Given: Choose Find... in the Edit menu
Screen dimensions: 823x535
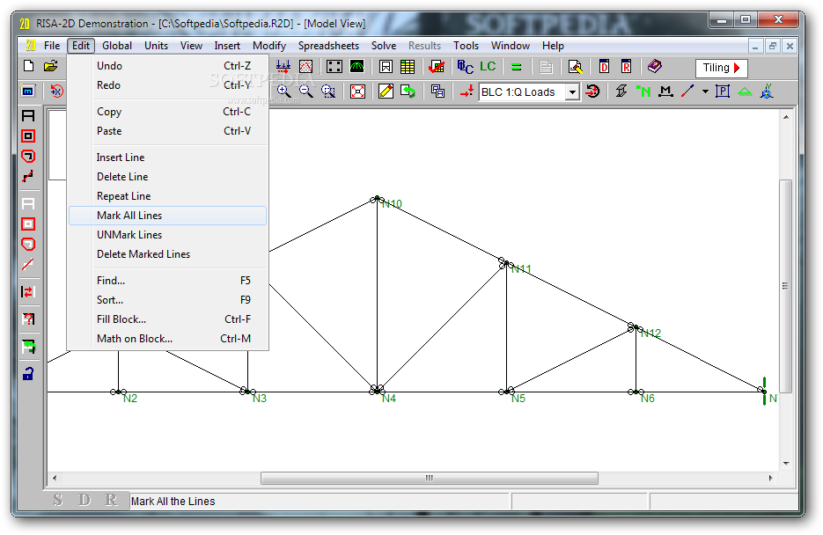Looking at the screenshot, I should 167,281.
